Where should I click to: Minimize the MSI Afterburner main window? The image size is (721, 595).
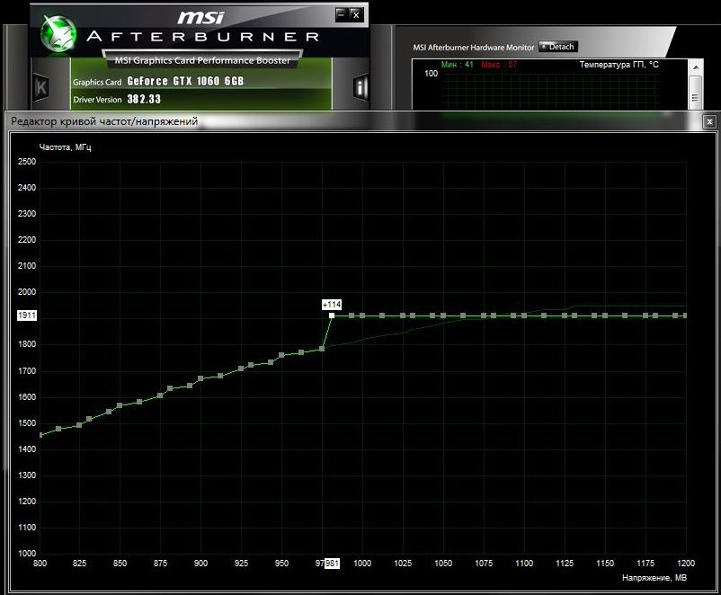[x=342, y=14]
